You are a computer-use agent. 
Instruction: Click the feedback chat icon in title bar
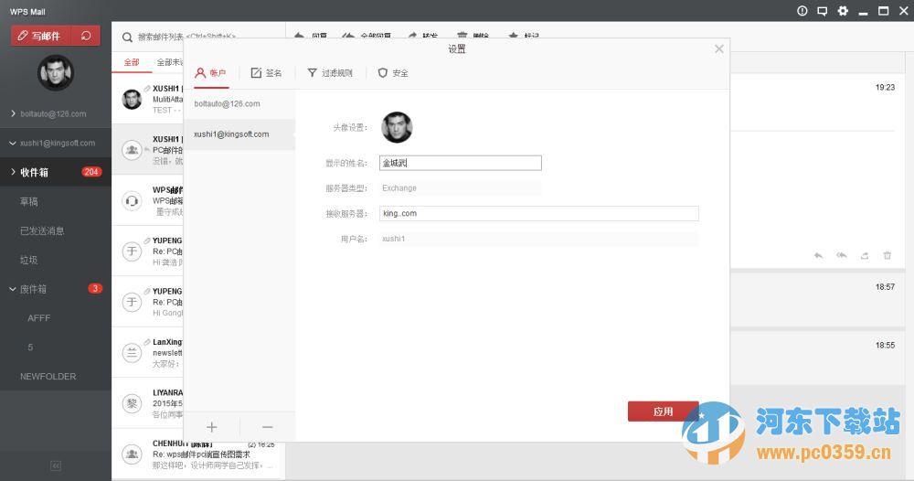pyautogui.click(x=823, y=11)
